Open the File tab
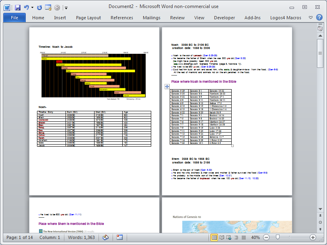This screenshot has width=327, height=245. tap(14, 18)
